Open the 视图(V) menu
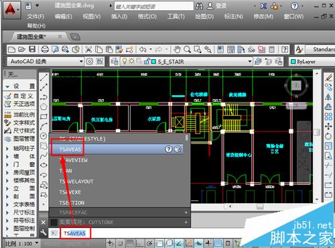 [92, 16]
